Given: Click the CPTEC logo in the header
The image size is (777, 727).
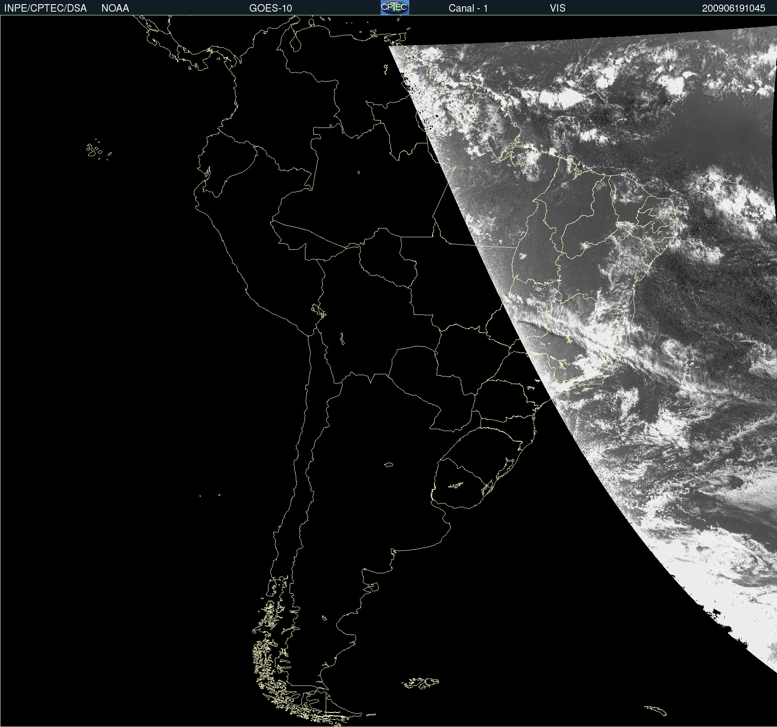Looking at the screenshot, I should click(x=395, y=7).
